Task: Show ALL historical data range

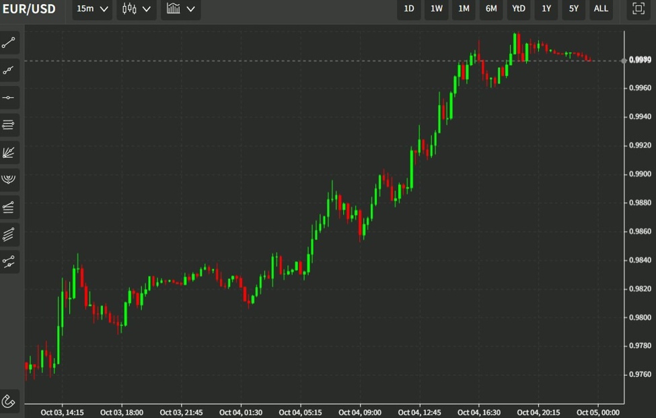Action: [x=601, y=9]
